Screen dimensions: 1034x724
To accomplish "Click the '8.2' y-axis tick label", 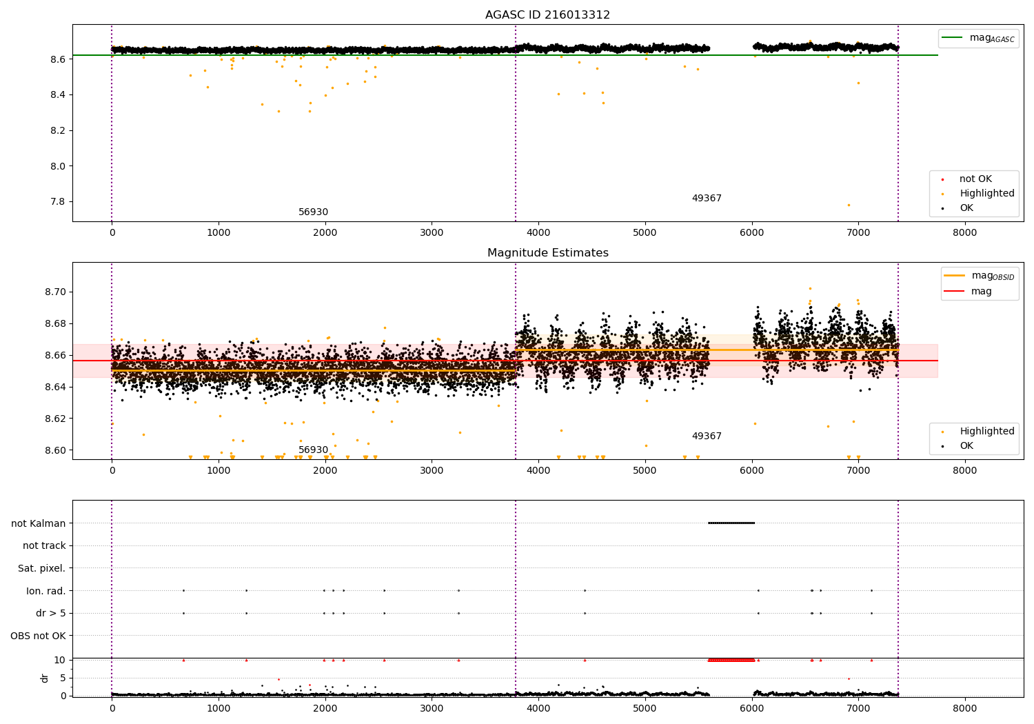I will click(57, 130).
